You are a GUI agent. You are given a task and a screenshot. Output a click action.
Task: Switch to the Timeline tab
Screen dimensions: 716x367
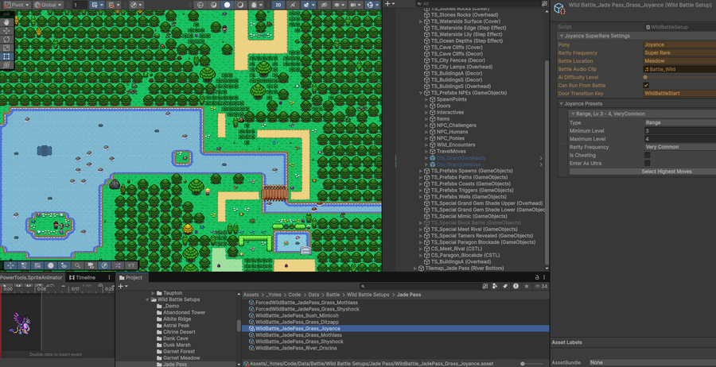83,278
